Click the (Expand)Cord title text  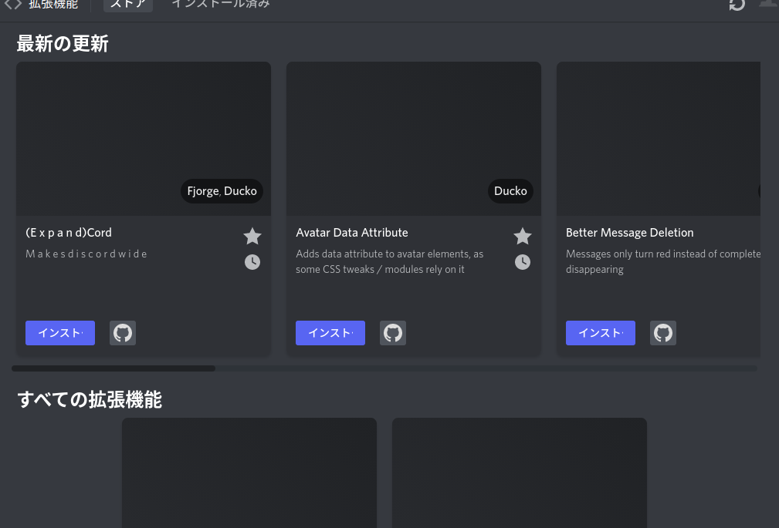69,233
